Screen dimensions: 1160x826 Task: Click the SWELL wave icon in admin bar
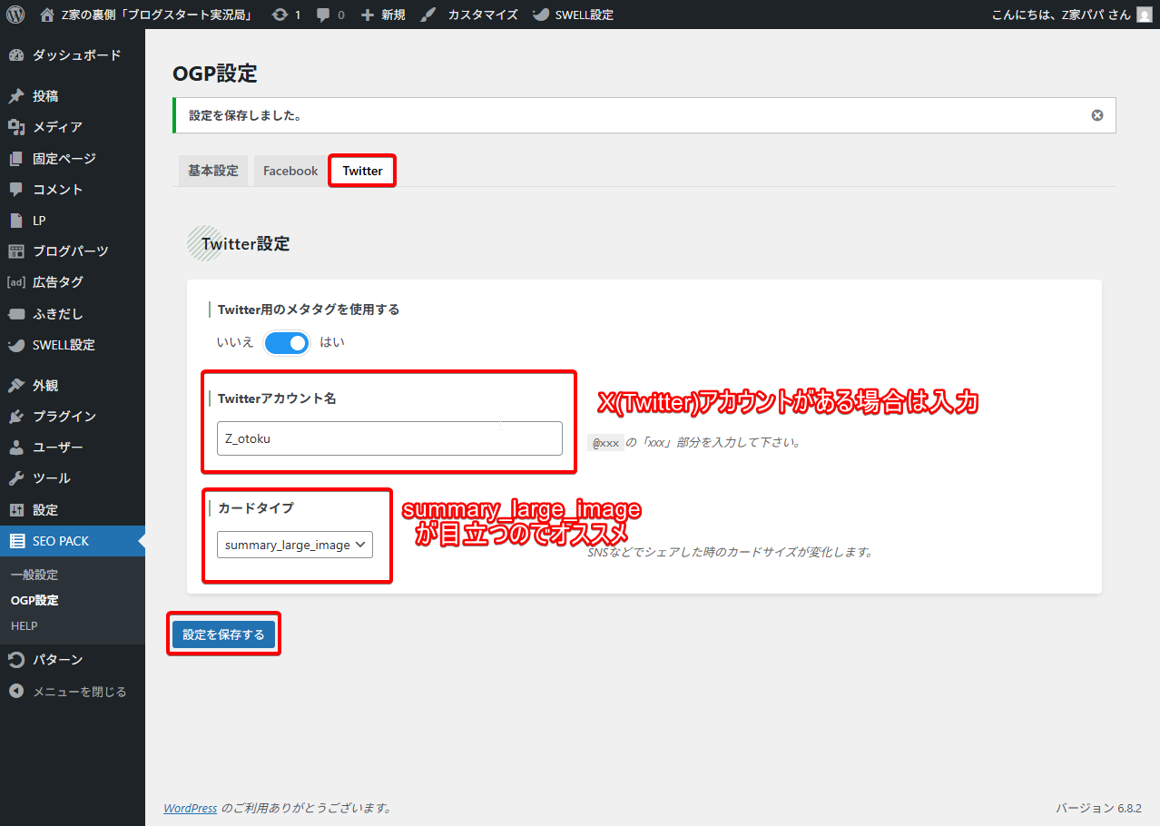click(x=540, y=15)
